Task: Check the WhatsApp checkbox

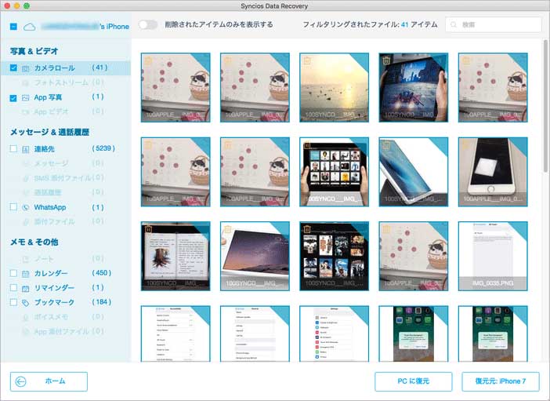Action: click(x=13, y=207)
